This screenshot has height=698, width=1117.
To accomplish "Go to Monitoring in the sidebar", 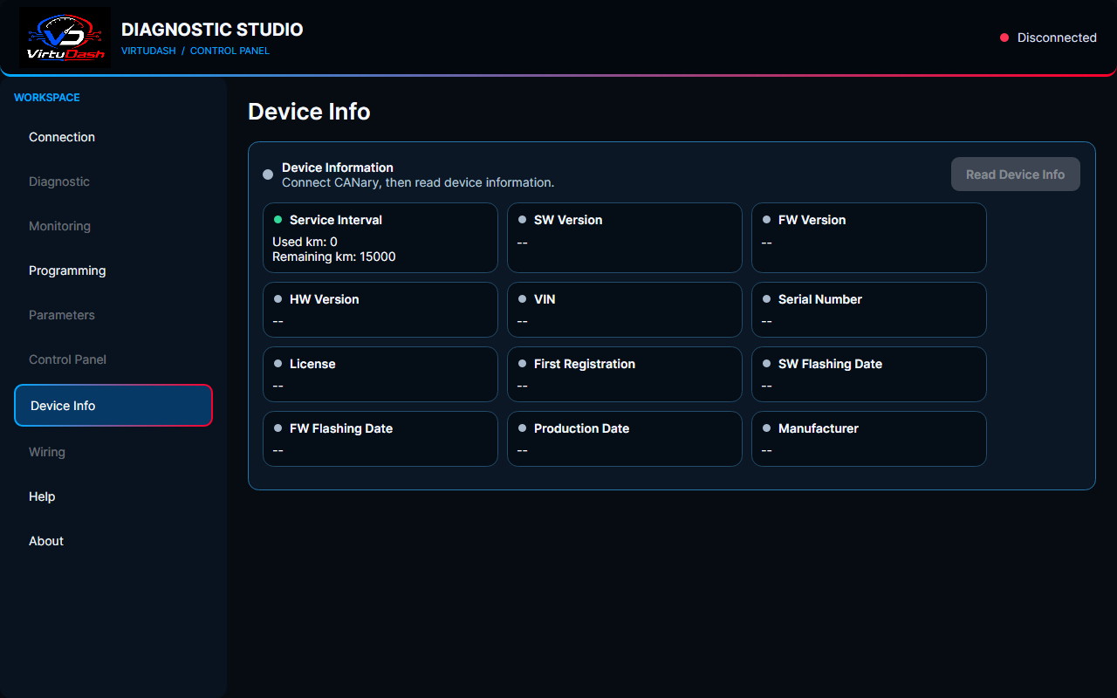I will click(x=113, y=226).
